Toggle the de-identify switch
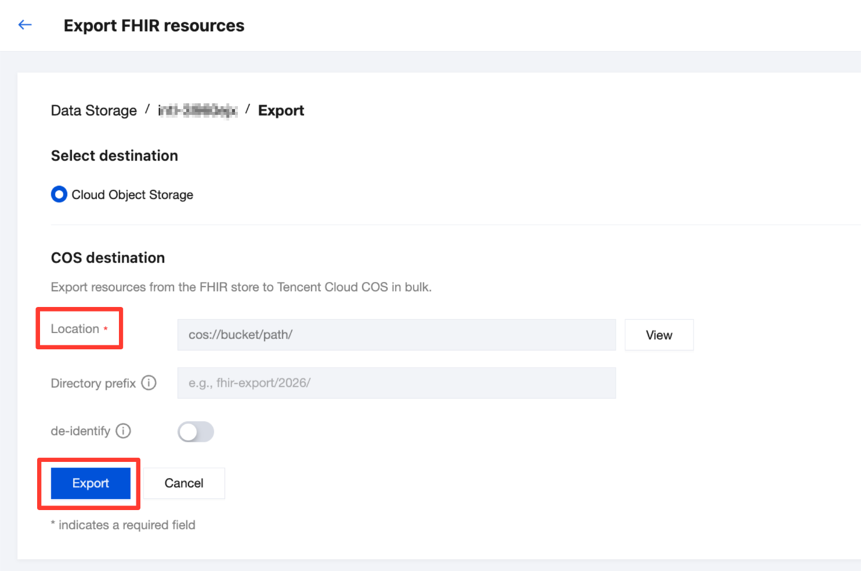This screenshot has height=571, width=861. click(196, 432)
